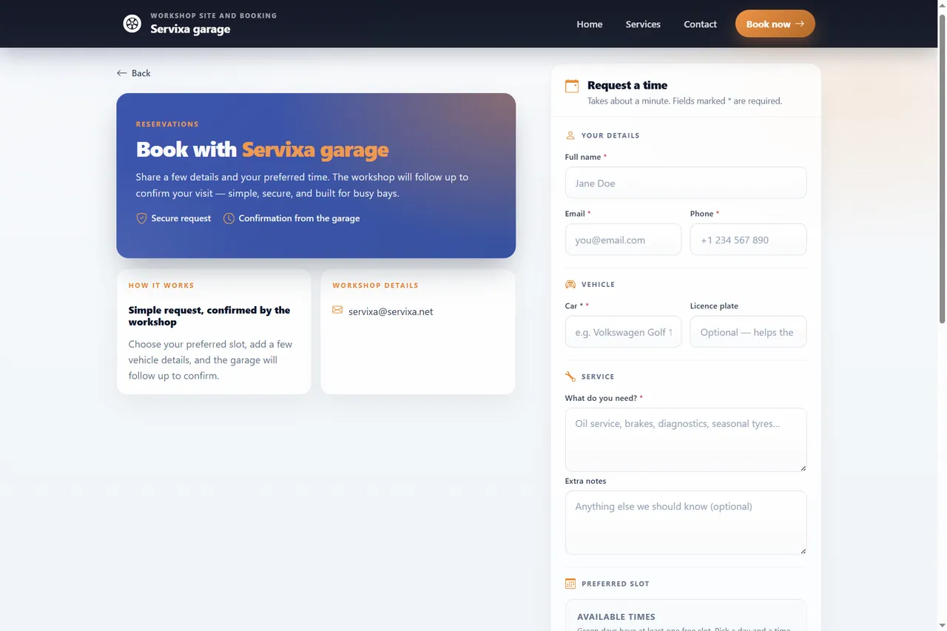The width and height of the screenshot is (947, 631).
Task: Focus the Licence plate input field
Action: [748, 332]
